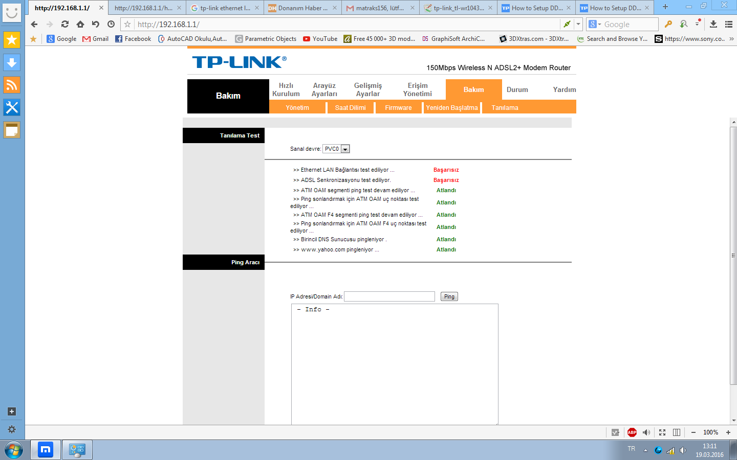The width and height of the screenshot is (737, 460).
Task: Open the YouTube bookmark
Action: 320,39
